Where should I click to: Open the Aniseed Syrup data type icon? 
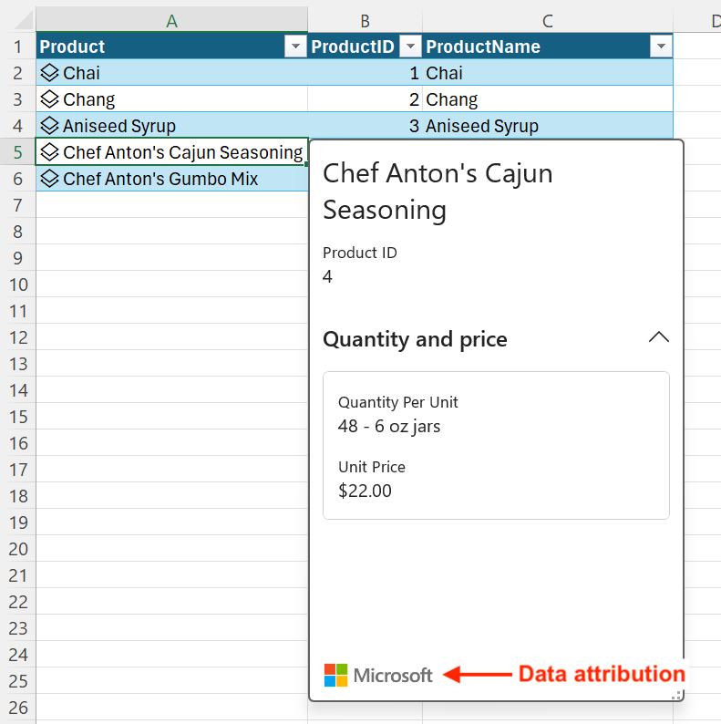point(49,125)
